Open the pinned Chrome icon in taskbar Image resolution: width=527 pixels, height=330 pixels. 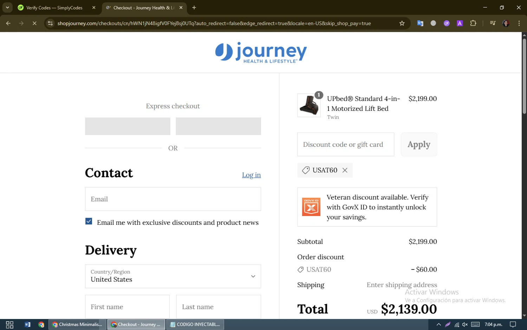41,324
